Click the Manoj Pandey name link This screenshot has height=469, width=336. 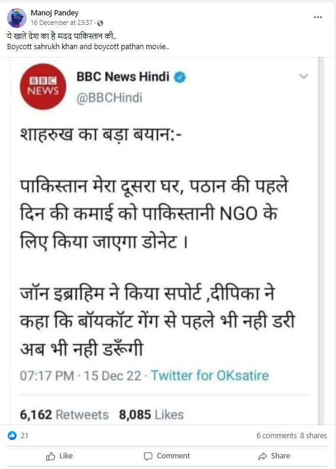(x=55, y=13)
